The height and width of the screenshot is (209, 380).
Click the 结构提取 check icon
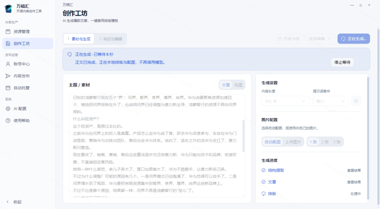(263, 170)
